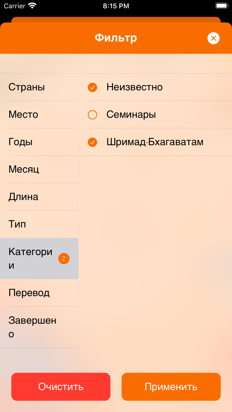Viewport: 232px width, 412px height.
Task: Click the checkmark icon next to Неизвестно
Action: click(x=92, y=87)
